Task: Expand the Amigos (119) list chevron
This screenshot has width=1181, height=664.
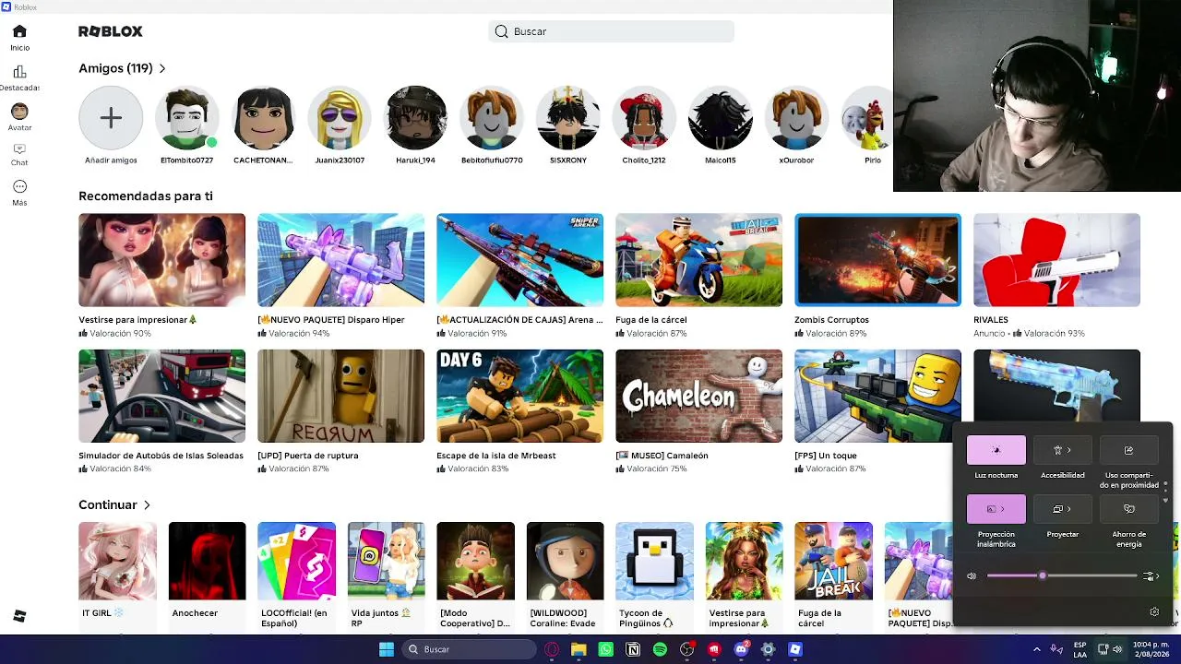Action: pyautogui.click(x=162, y=68)
